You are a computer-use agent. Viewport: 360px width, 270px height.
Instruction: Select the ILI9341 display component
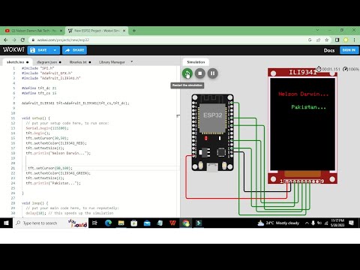[302, 126]
